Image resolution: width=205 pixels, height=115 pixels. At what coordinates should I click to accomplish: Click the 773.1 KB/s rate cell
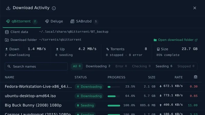[171, 96]
